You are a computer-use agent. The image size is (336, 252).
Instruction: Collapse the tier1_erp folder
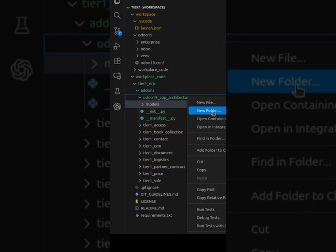tap(135, 83)
